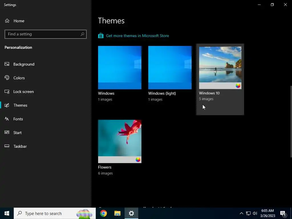Click the Find a setting search box

[x=46, y=34]
